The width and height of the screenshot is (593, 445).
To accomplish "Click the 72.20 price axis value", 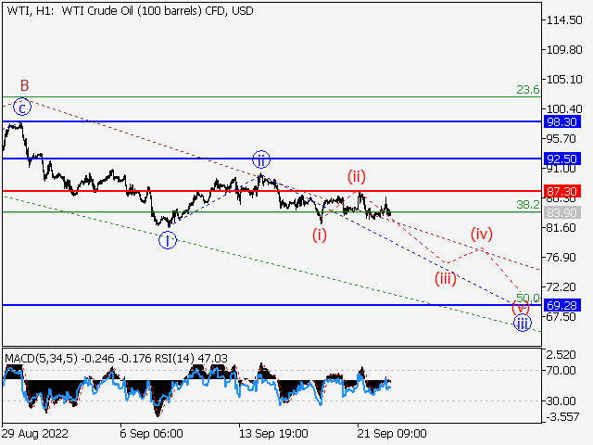I will (561, 286).
